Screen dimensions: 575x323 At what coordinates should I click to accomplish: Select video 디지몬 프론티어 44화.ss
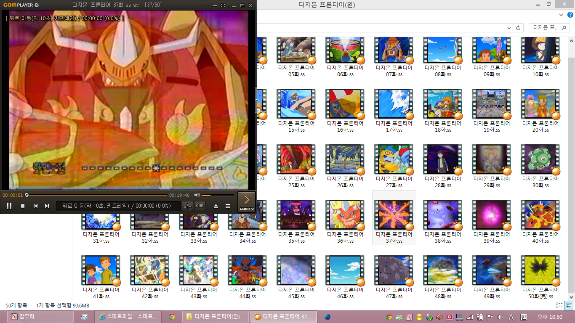(248, 277)
